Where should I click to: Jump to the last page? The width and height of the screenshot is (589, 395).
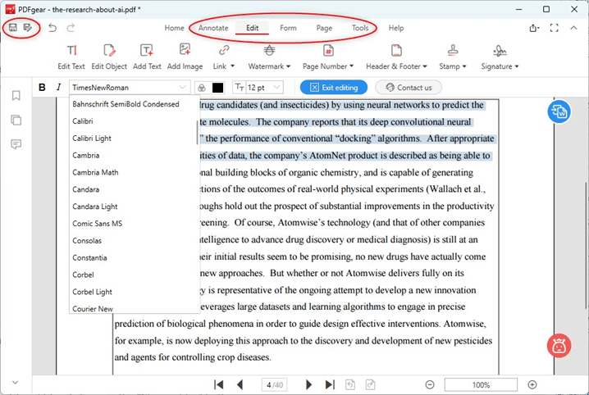pyautogui.click(x=330, y=384)
